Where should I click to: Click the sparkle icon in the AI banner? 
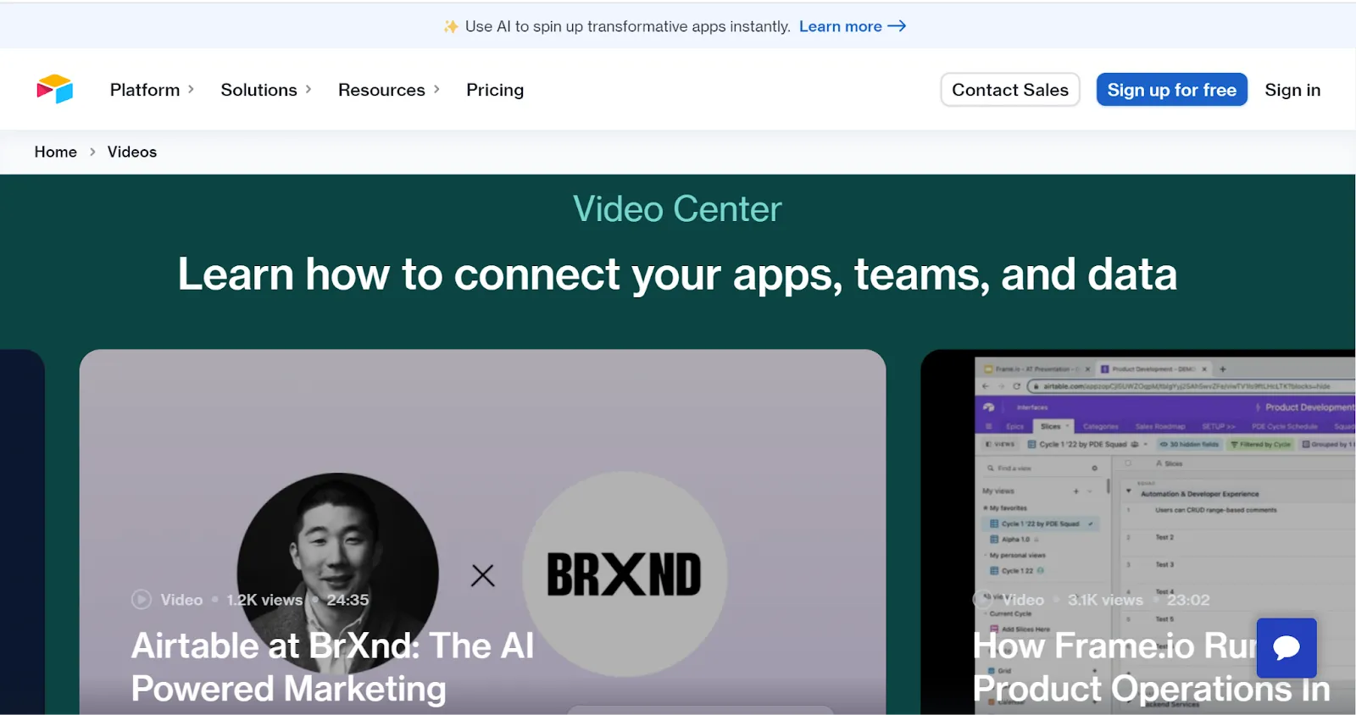point(451,26)
